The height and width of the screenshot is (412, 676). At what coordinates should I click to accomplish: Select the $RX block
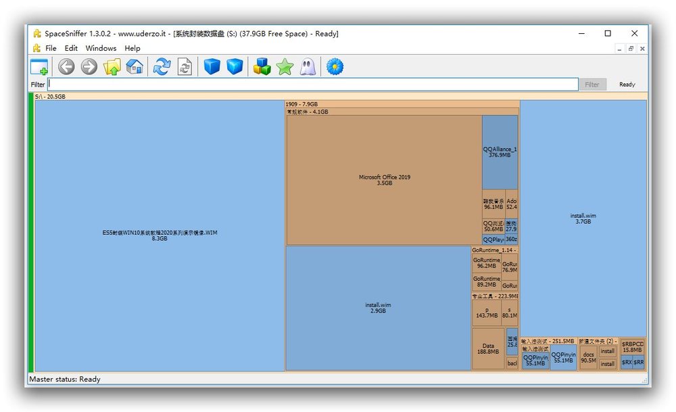pyautogui.click(x=627, y=363)
